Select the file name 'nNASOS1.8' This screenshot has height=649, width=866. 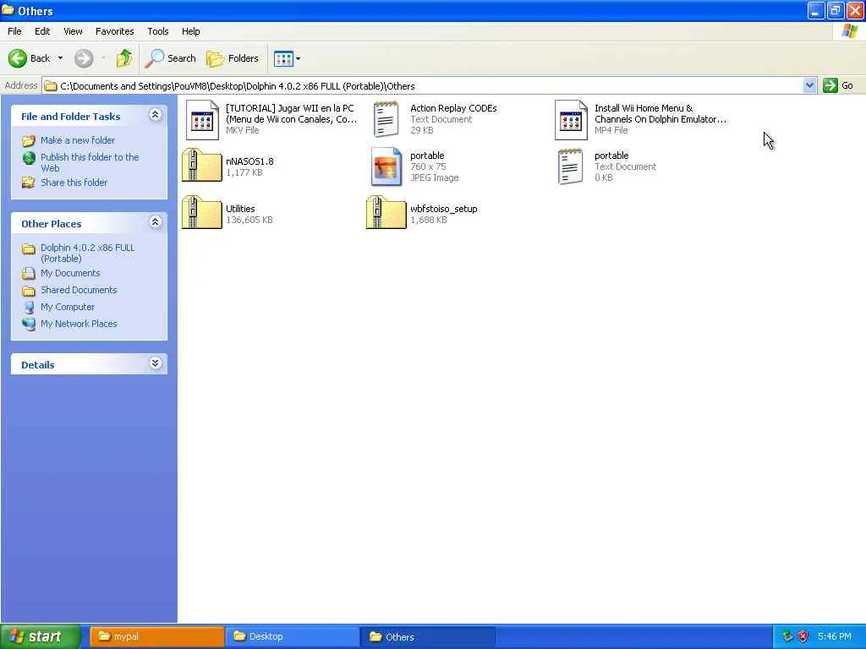pyautogui.click(x=249, y=161)
